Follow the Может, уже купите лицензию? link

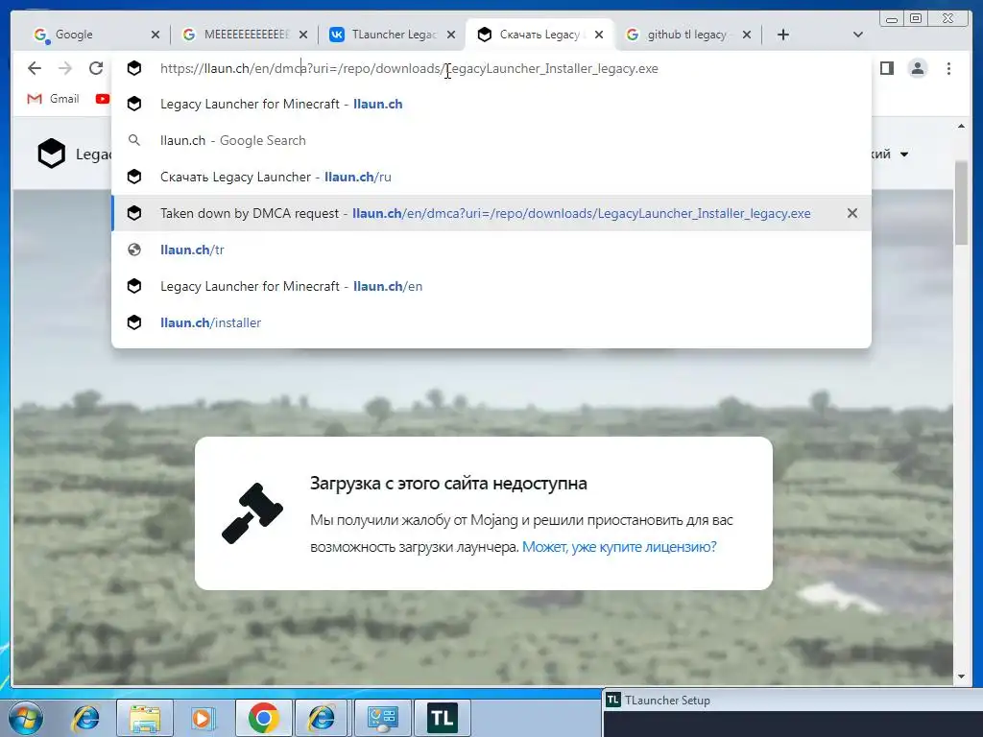click(619, 546)
